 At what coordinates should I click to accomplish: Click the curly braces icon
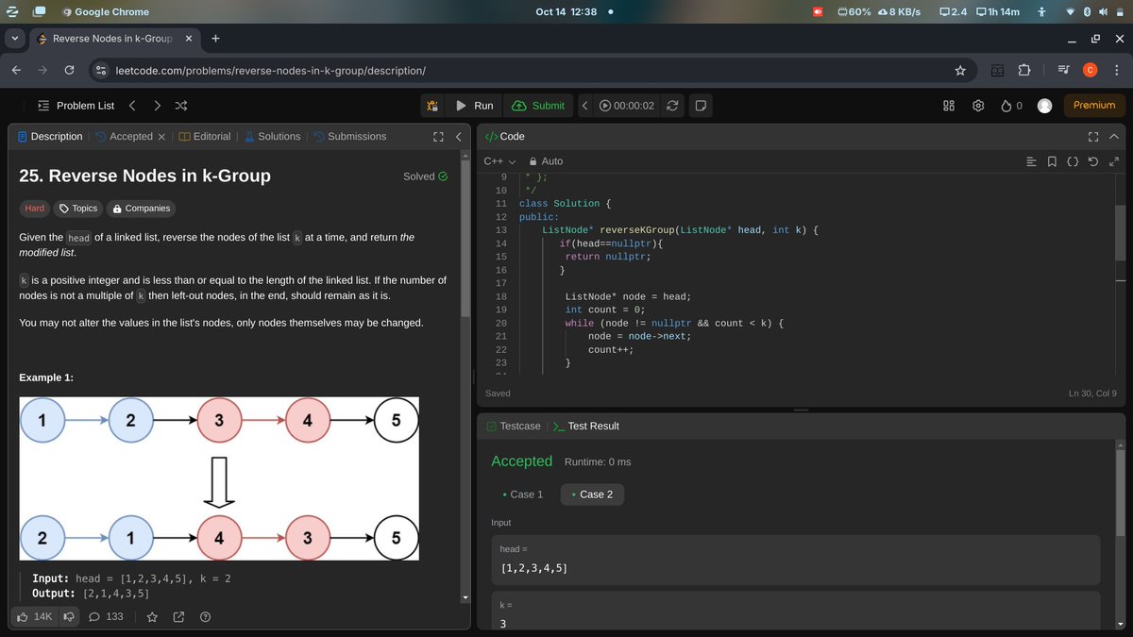click(x=1073, y=161)
